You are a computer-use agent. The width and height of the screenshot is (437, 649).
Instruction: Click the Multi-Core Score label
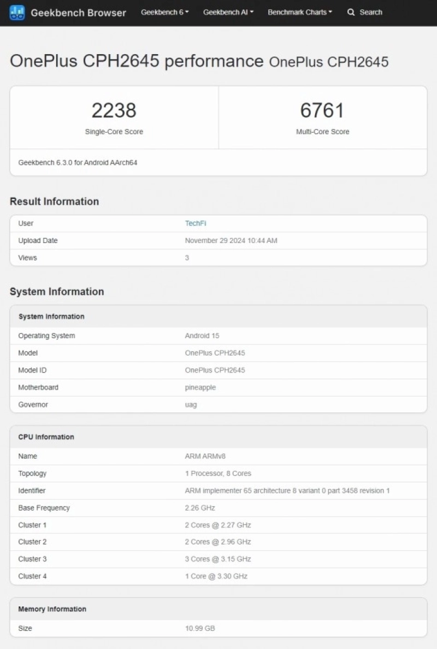coord(322,132)
